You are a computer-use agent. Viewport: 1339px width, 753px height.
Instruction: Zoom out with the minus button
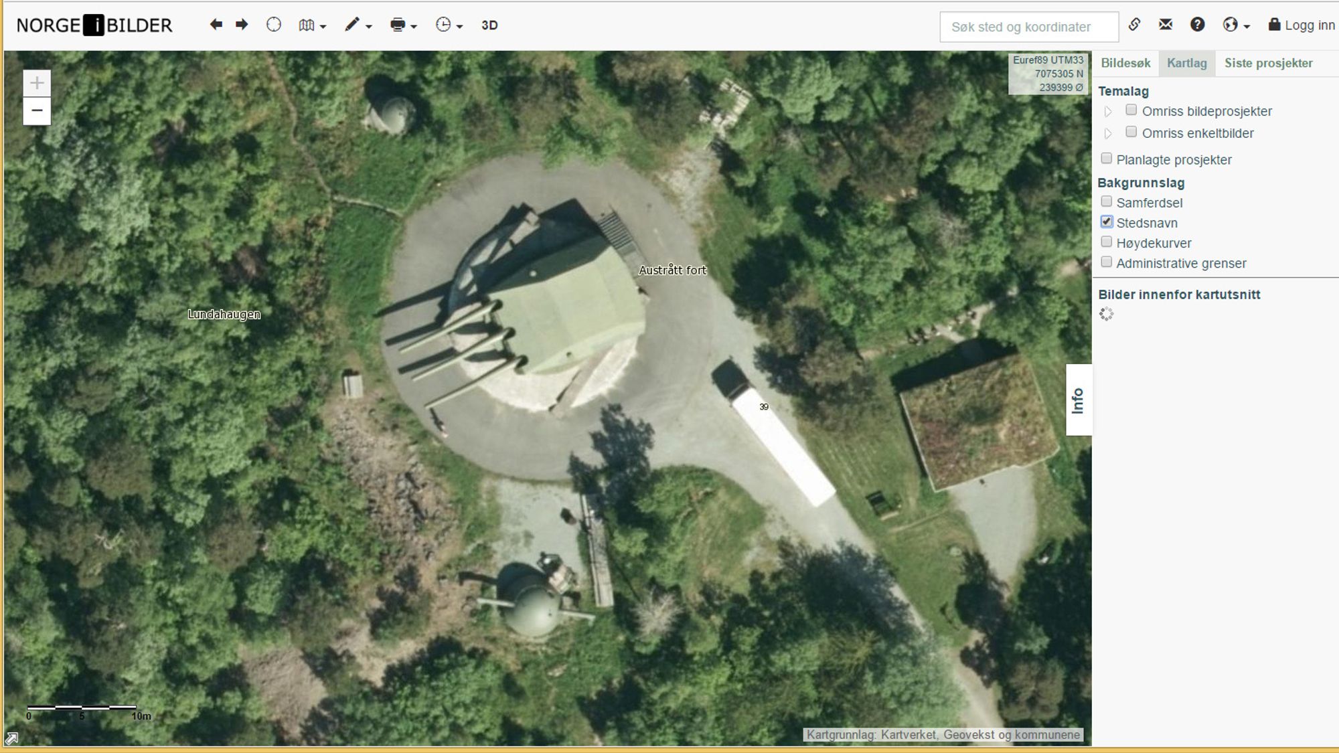[x=37, y=111]
